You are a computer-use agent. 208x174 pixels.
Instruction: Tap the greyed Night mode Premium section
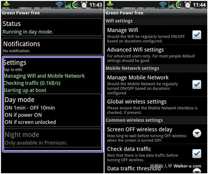(x=53, y=138)
